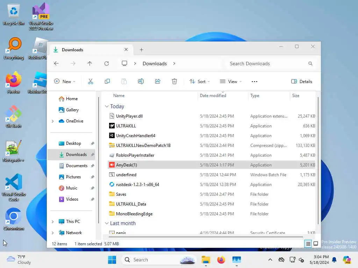Click the PC monitor icon in address bar

[x=124, y=64]
